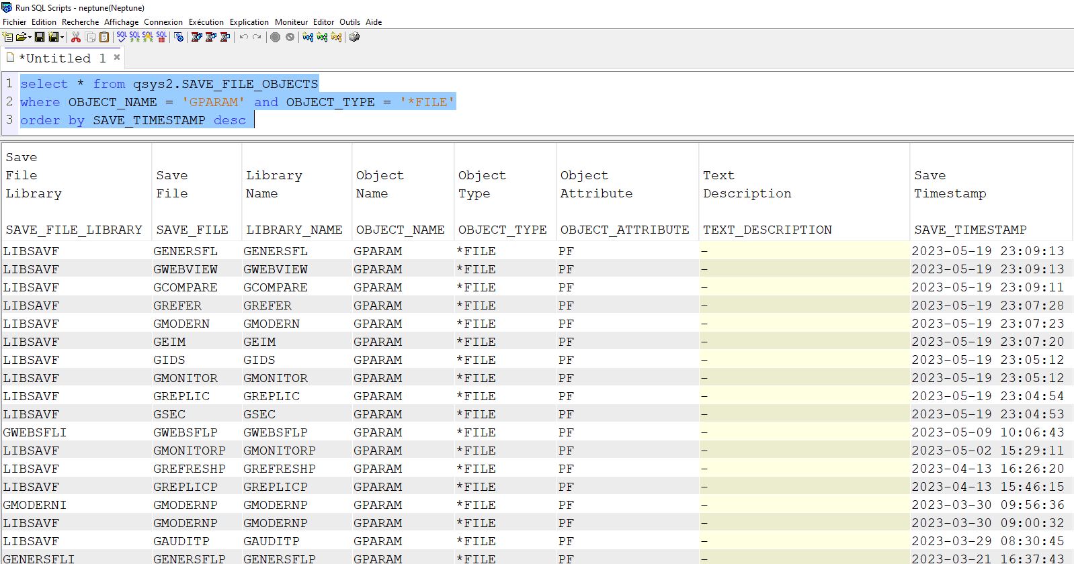Image resolution: width=1074 pixels, height=564 pixels.
Task: Click the green Visual Explain icon
Action: click(322, 37)
